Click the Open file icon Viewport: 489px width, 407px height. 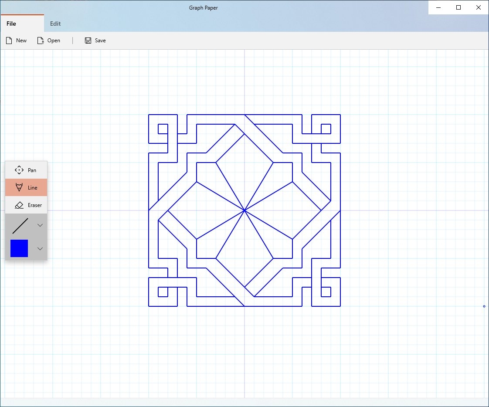click(x=40, y=40)
